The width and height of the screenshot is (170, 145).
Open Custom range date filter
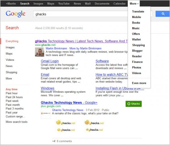tap(15, 116)
